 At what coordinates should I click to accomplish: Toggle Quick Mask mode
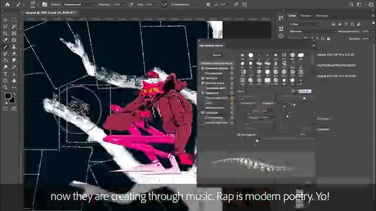pos(5,109)
